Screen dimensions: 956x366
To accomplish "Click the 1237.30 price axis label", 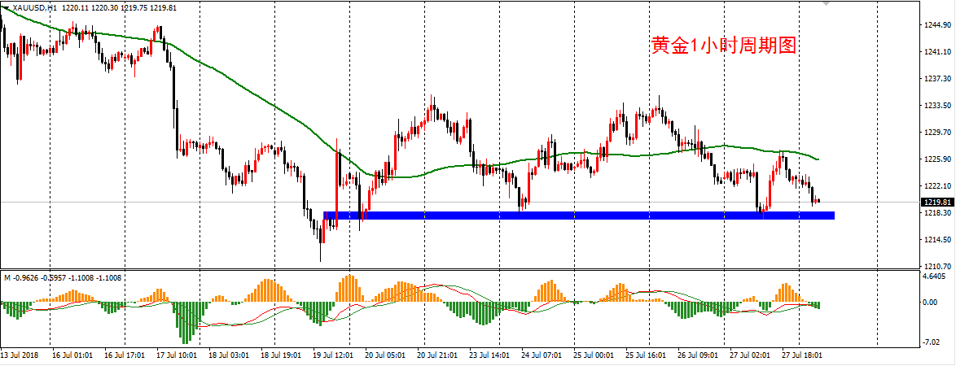I will pos(936,79).
